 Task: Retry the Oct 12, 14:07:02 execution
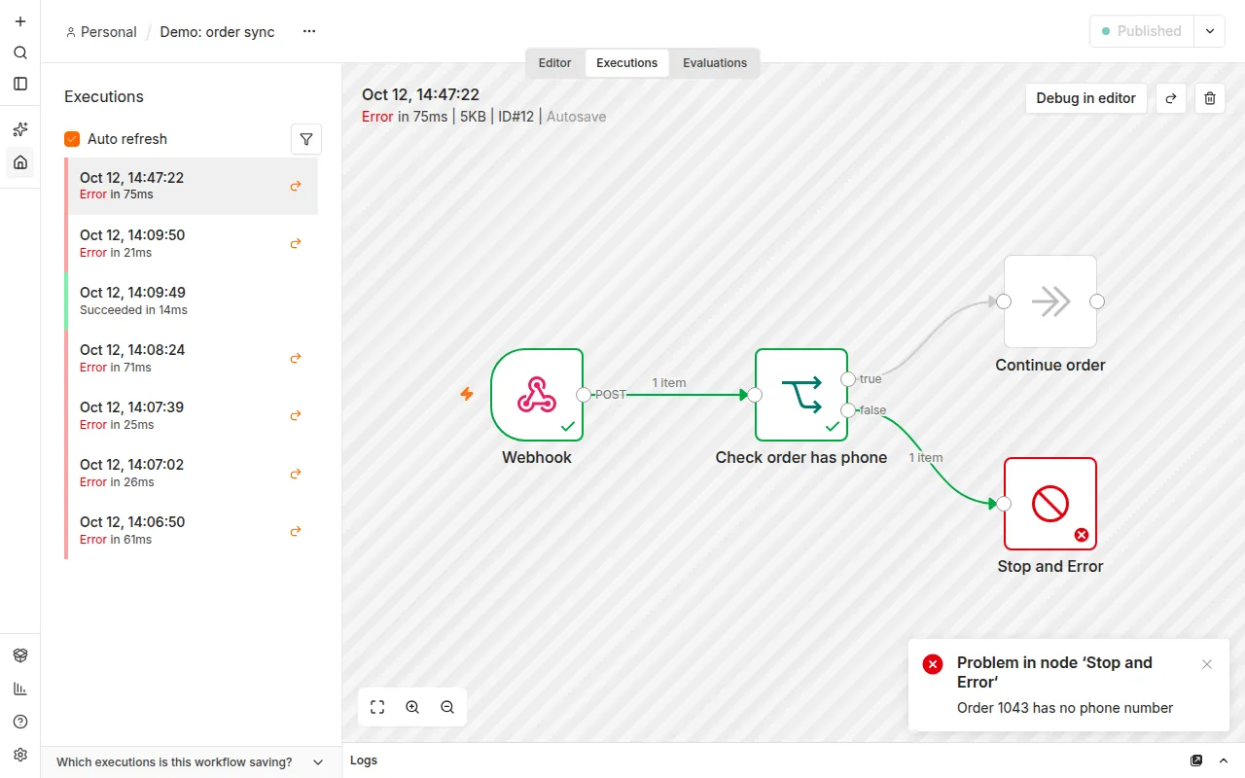tap(296, 474)
